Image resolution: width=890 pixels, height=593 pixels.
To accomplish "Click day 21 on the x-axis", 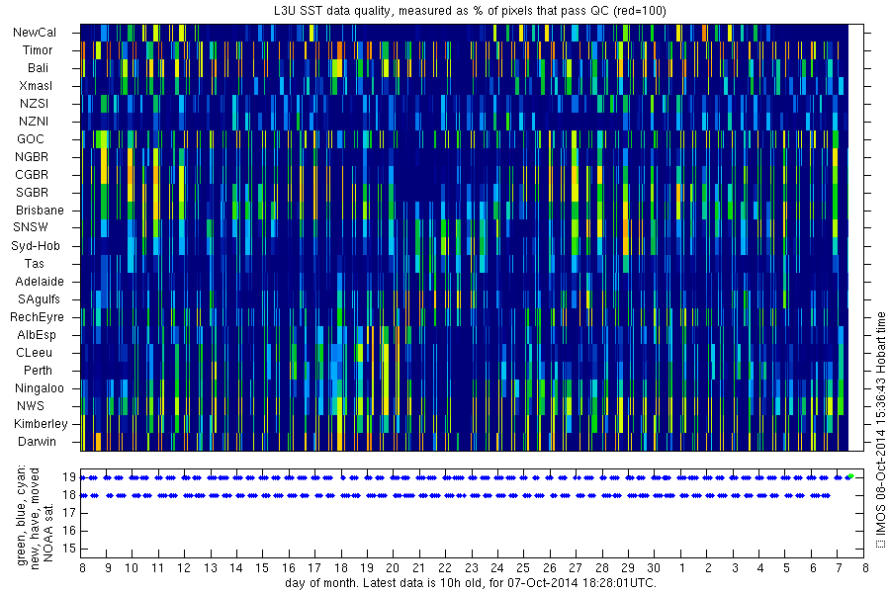I will (x=419, y=568).
